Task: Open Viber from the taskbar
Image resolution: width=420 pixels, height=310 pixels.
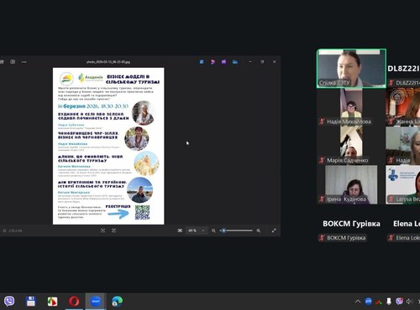Action: coord(9,302)
